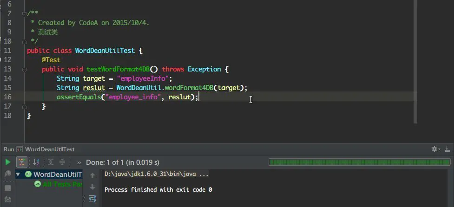
Task: Click WordDeanUtil reference on line 15
Action: pyautogui.click(x=138, y=88)
